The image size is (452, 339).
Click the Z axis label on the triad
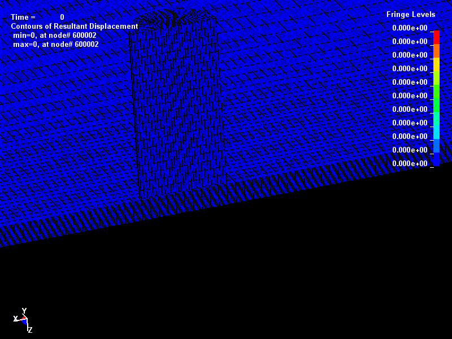tap(30, 330)
